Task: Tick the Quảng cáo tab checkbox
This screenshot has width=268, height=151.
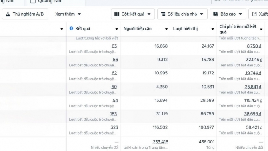Action: (33, 1)
